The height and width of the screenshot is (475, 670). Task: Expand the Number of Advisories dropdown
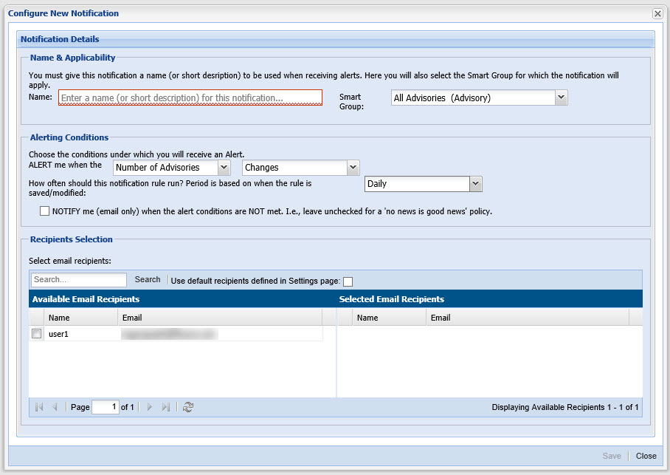[x=224, y=168]
